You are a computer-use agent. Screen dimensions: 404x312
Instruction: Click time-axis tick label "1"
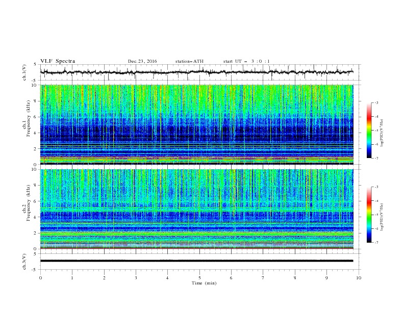point(72,278)
